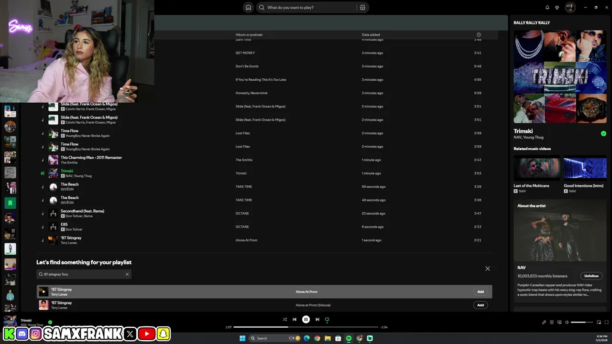Seek in the song progress bar

306,327
